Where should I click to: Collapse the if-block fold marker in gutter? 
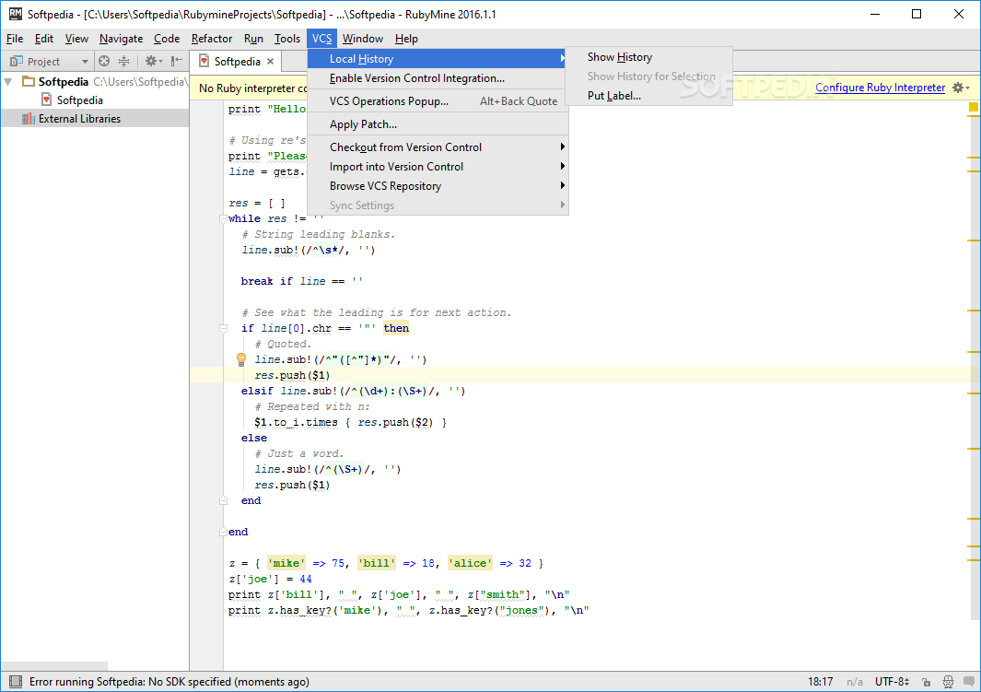point(223,328)
